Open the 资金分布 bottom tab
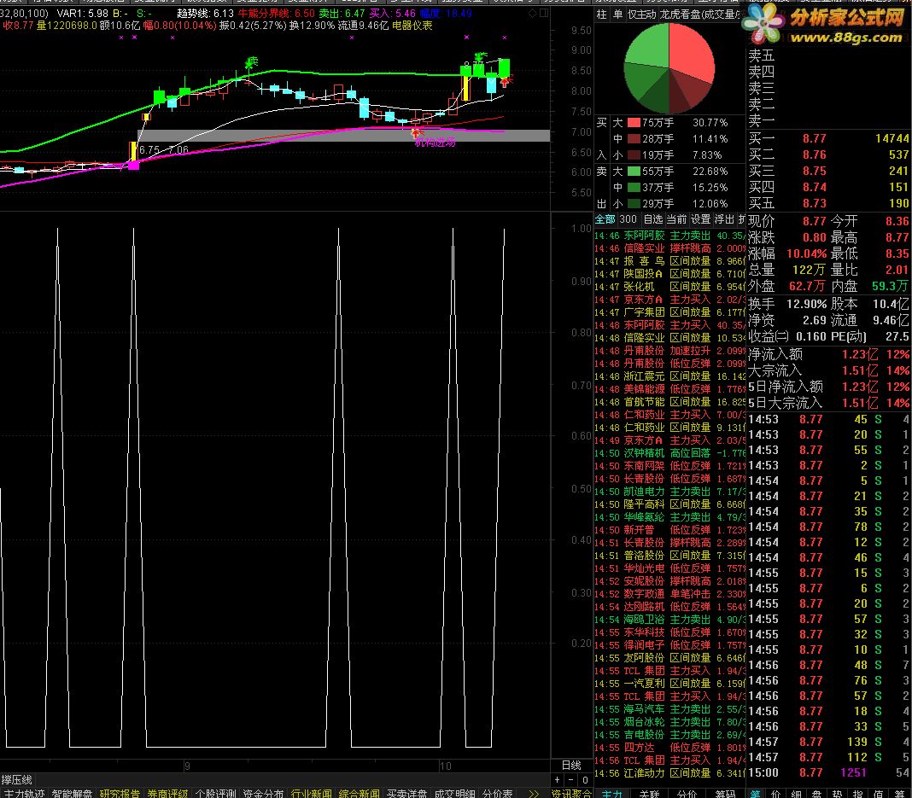This screenshot has height=798, width=912. point(263,794)
